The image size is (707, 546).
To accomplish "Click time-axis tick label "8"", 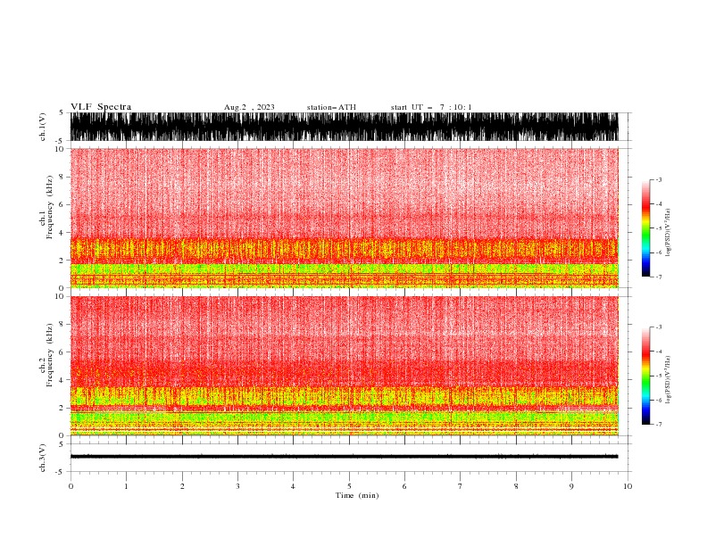I will point(516,486).
